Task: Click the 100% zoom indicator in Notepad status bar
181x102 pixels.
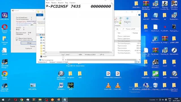Action: (x=80, y=55)
